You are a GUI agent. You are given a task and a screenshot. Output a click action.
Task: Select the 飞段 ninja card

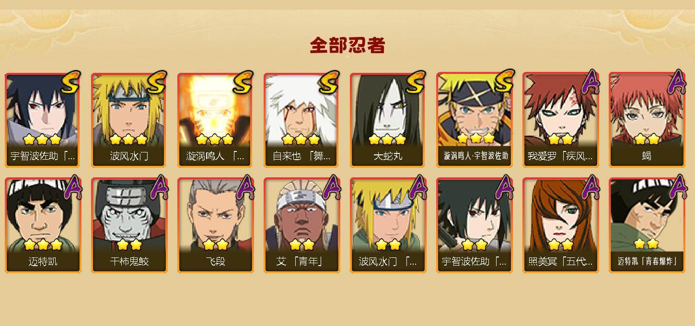click(215, 225)
